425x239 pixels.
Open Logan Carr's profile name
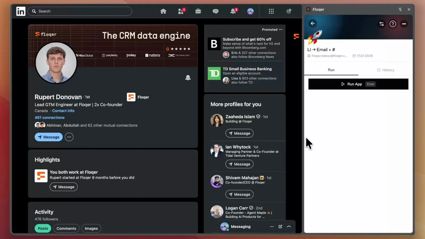click(236, 208)
